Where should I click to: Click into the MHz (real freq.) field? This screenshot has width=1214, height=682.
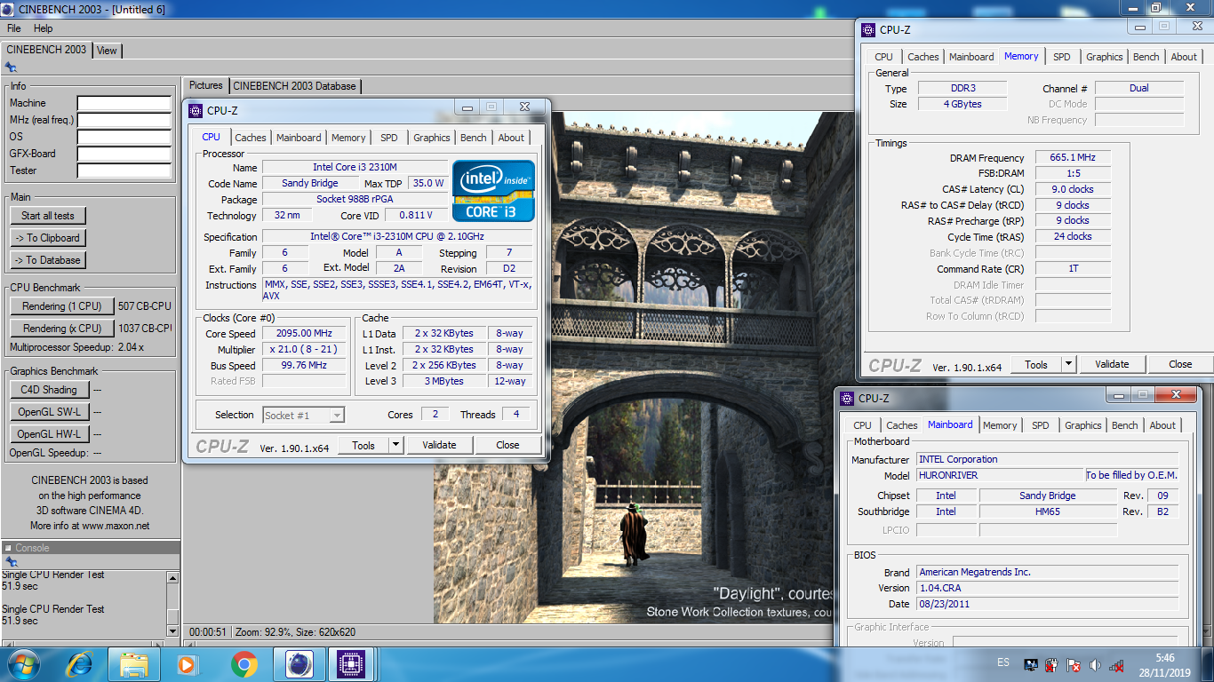(124, 121)
